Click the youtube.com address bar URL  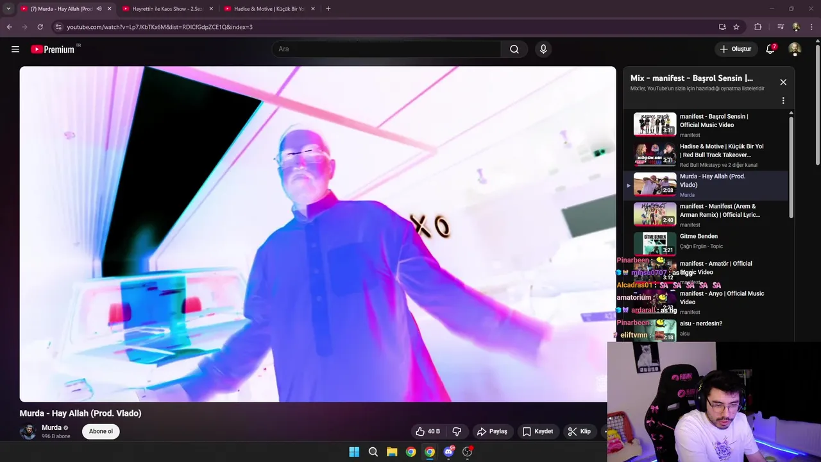[160, 27]
